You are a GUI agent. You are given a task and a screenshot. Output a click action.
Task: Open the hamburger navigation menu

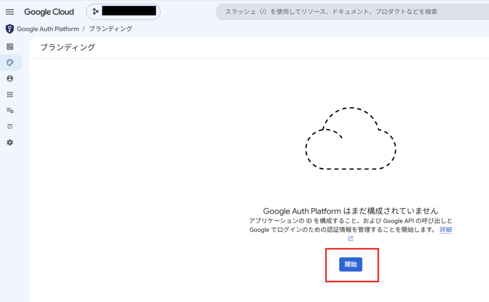pyautogui.click(x=10, y=12)
